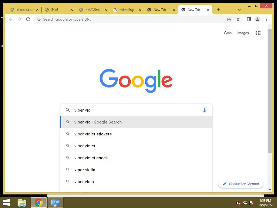Click the browser forward arrow

(19, 19)
